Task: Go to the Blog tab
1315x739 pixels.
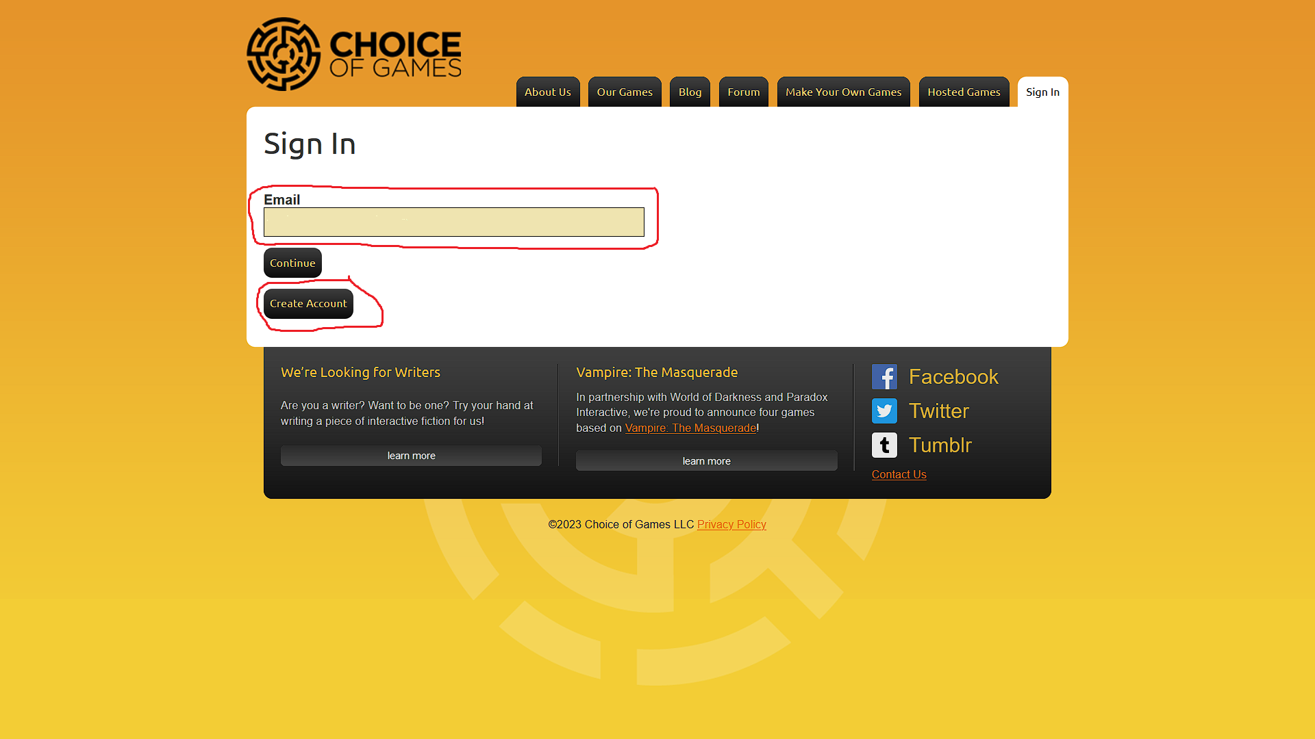Action: (x=690, y=92)
